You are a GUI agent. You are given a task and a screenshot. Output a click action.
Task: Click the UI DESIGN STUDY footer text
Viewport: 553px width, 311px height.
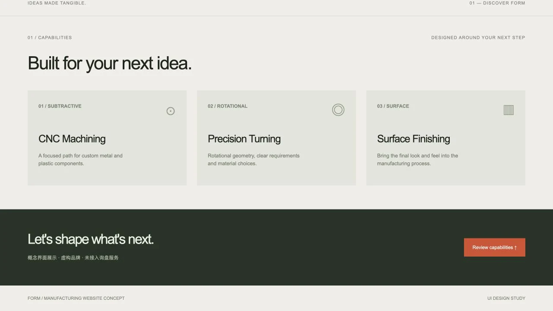(x=506, y=298)
